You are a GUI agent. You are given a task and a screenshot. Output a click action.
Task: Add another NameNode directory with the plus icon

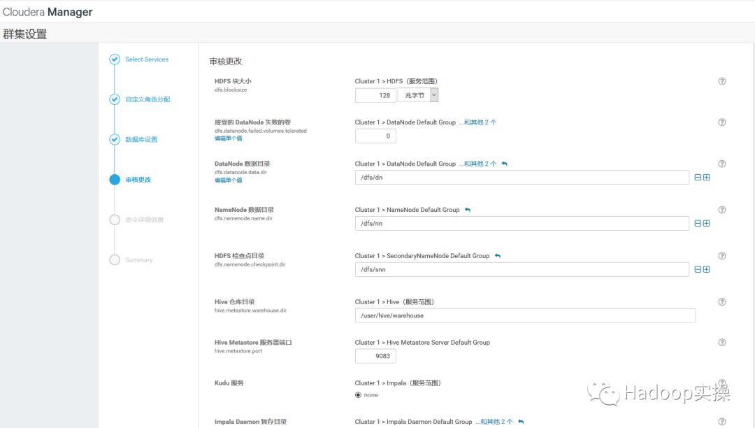point(706,223)
